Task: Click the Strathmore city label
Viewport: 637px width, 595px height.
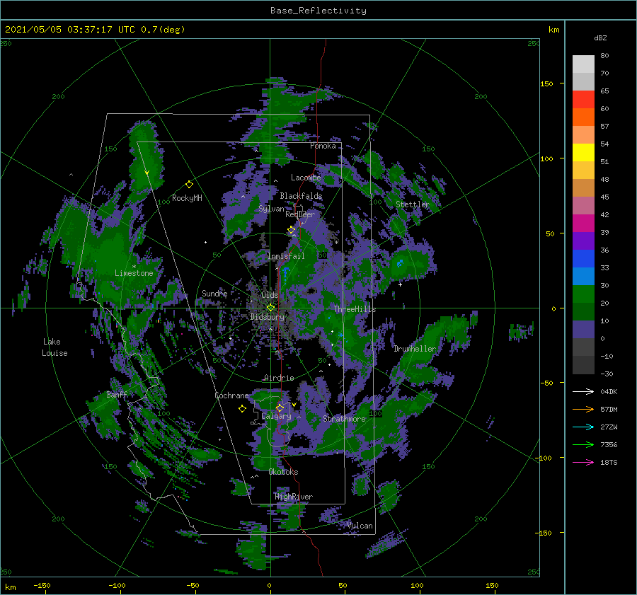Action: click(344, 419)
